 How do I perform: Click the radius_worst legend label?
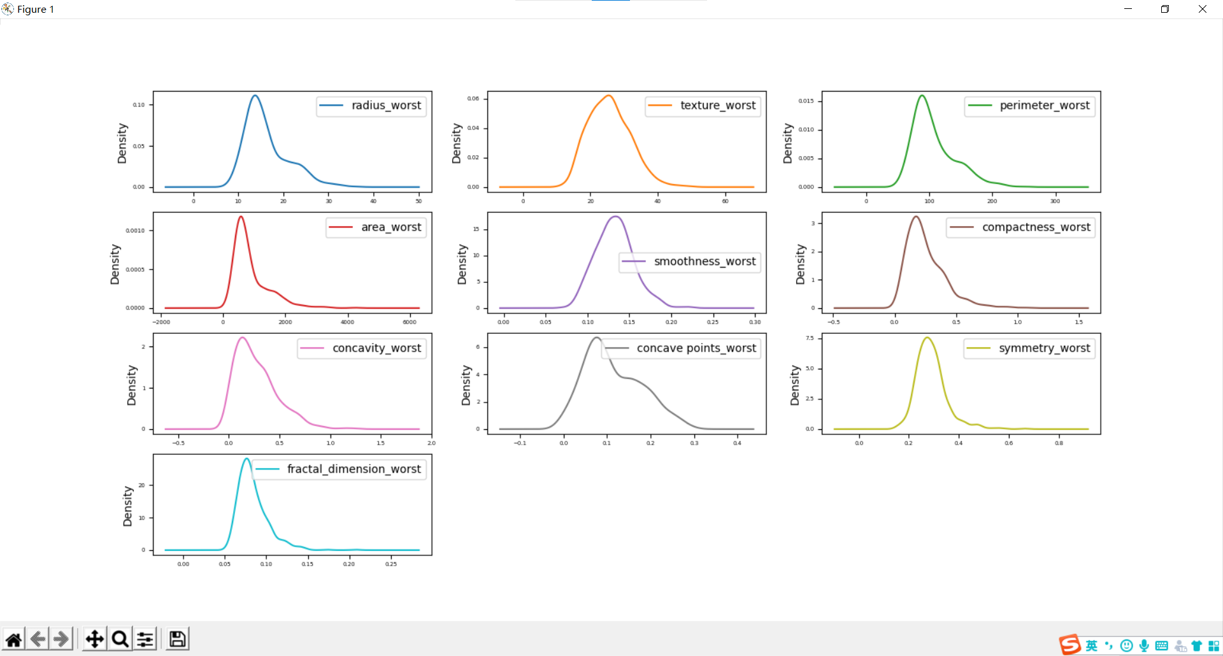[386, 106]
